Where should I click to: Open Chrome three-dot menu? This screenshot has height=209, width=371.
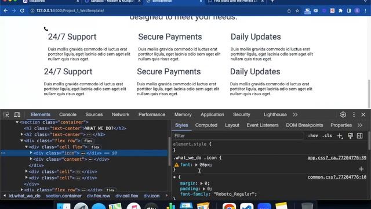pos(366,10)
